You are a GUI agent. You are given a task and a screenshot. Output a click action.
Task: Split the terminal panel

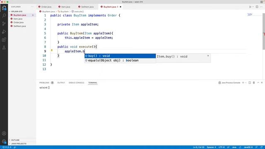tap(250, 83)
